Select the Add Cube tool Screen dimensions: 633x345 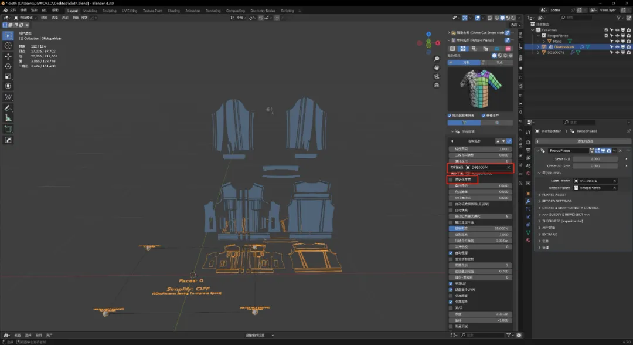[x=8, y=128]
